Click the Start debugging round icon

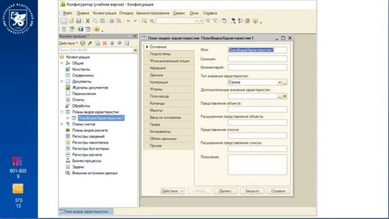click(x=97, y=29)
